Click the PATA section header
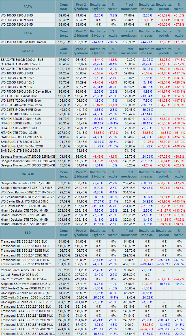The width and height of the screenshot is (186, 336). [27, 7]
